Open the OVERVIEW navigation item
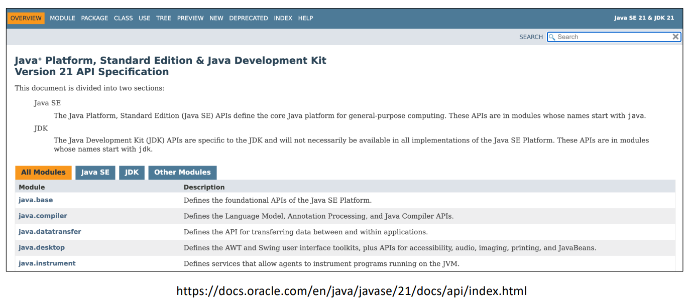 (x=26, y=18)
